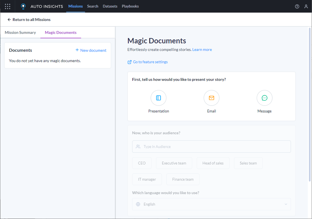Click 'Which language would you like to use?'
This screenshot has width=312, height=219.
point(165,193)
